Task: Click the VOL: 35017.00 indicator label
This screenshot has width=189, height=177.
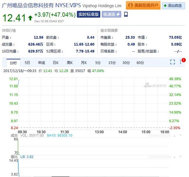Action: point(32,135)
